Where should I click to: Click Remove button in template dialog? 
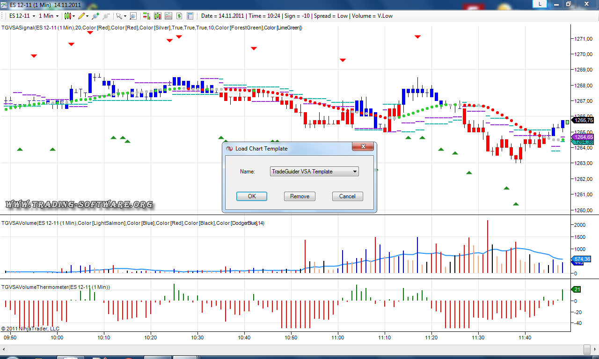[x=299, y=196]
